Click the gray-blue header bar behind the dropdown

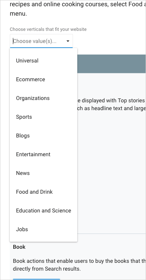click(112, 64)
